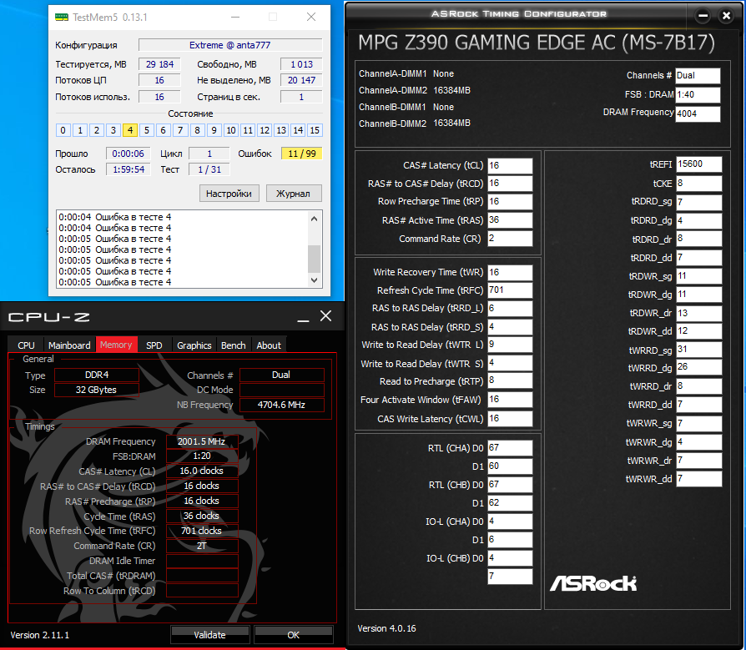
Task: Click thread status box 10 in TestMem5
Action: [x=231, y=130]
